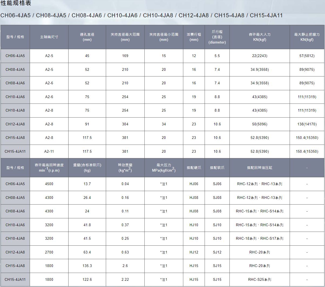325x287 pixels.
Task: Select the 22(2243) input force cell
Action: click(x=260, y=56)
